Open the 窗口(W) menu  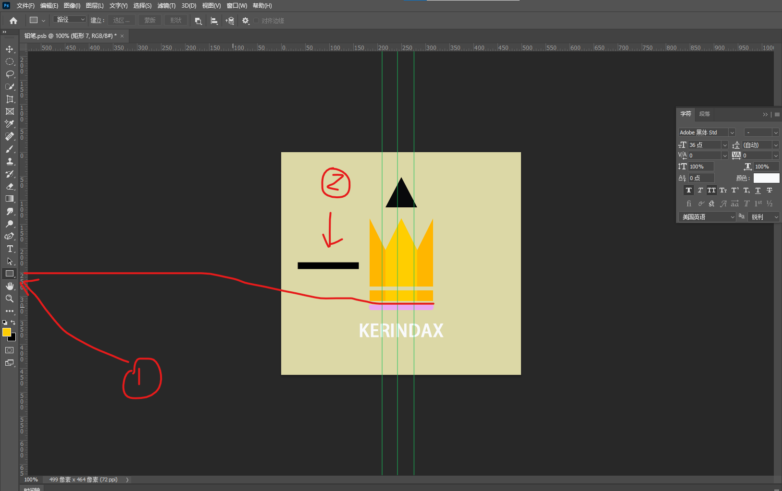237,6
